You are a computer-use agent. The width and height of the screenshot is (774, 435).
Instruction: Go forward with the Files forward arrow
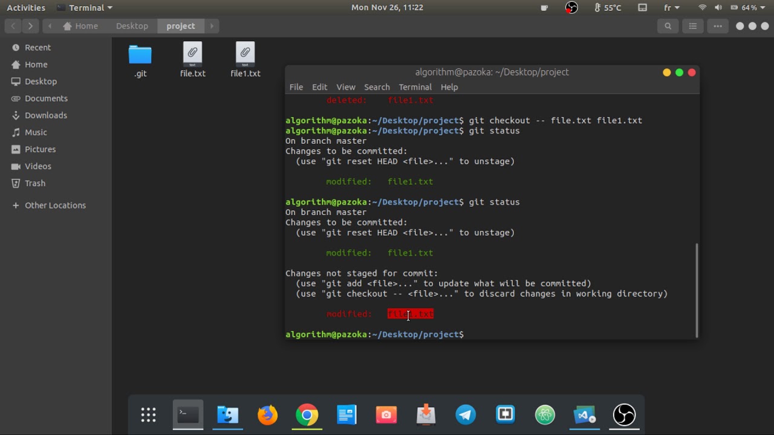point(30,26)
